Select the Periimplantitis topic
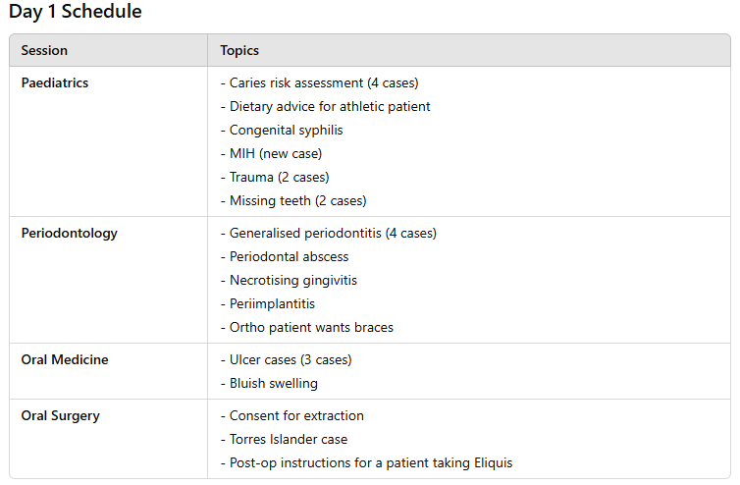Image resolution: width=740 pixels, height=485 pixels. click(268, 304)
